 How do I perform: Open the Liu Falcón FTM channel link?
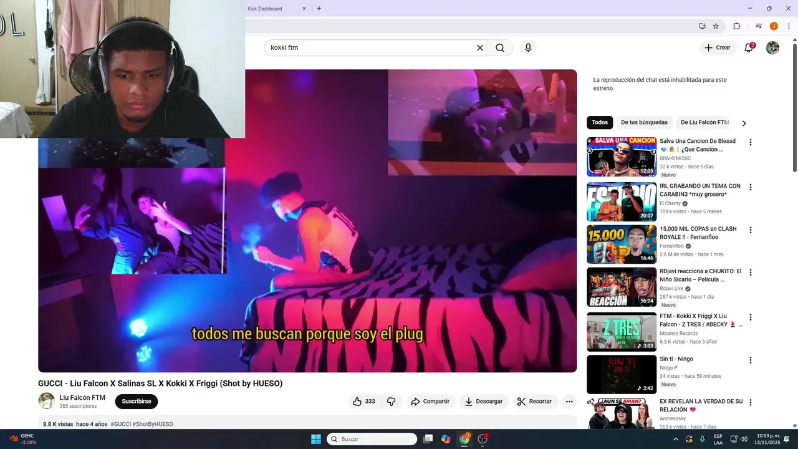(x=82, y=398)
